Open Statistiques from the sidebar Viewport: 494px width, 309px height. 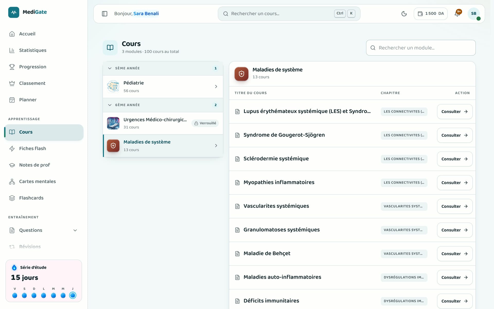[44, 50]
